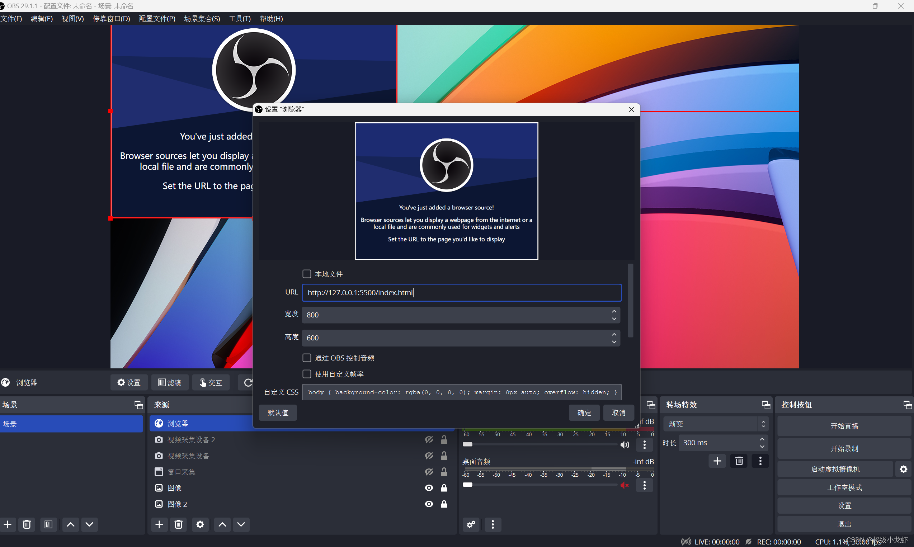
Task: Remove selected source with trash icon
Action: [x=178, y=524]
